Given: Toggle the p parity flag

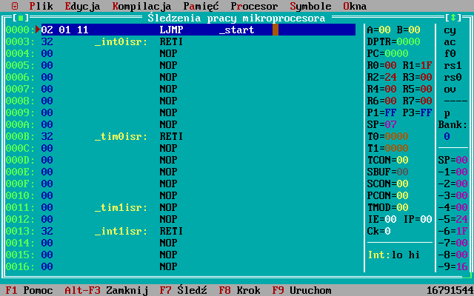Looking at the screenshot, I should click(x=447, y=113).
